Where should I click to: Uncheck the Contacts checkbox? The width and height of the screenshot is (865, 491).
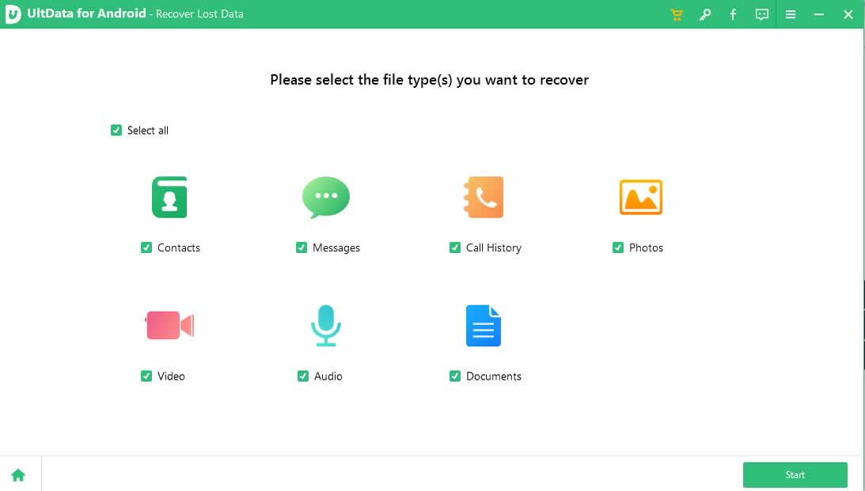146,247
